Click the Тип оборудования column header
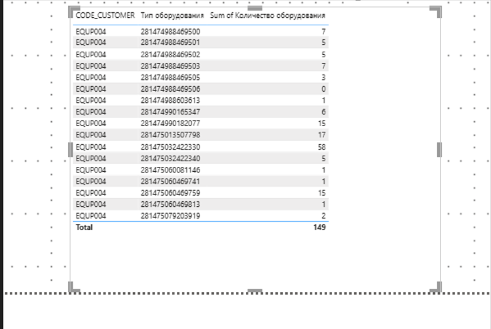 172,16
